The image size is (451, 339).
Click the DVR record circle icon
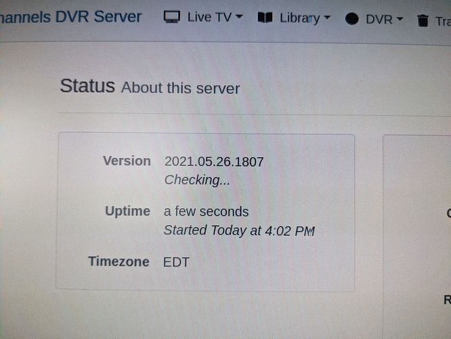(x=351, y=19)
